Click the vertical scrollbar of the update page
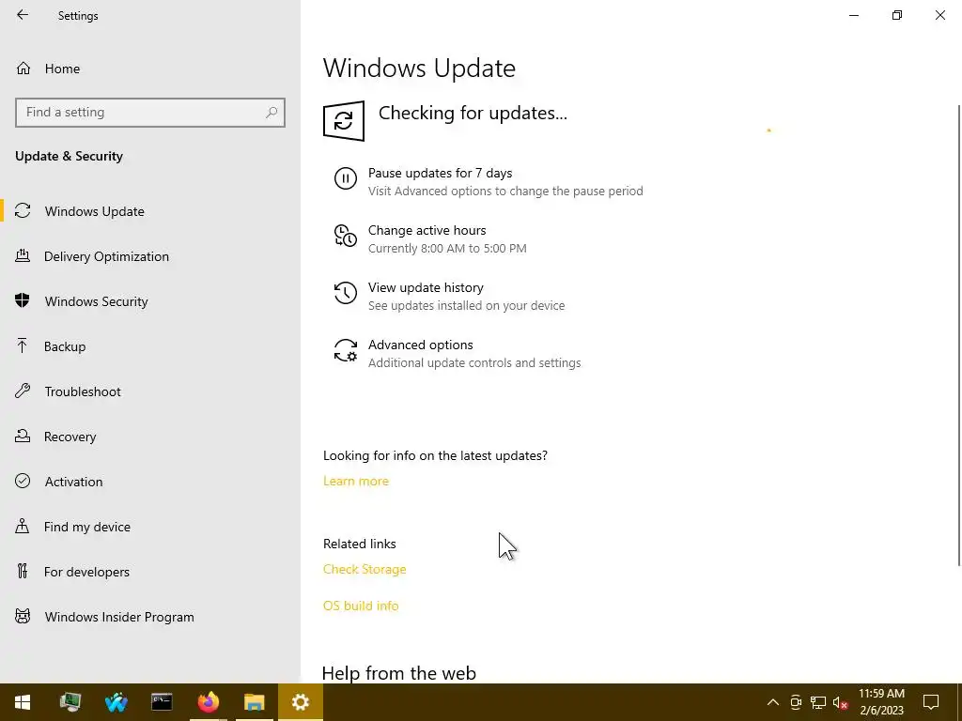Viewport: 962px width, 721px height. pyautogui.click(x=959, y=334)
